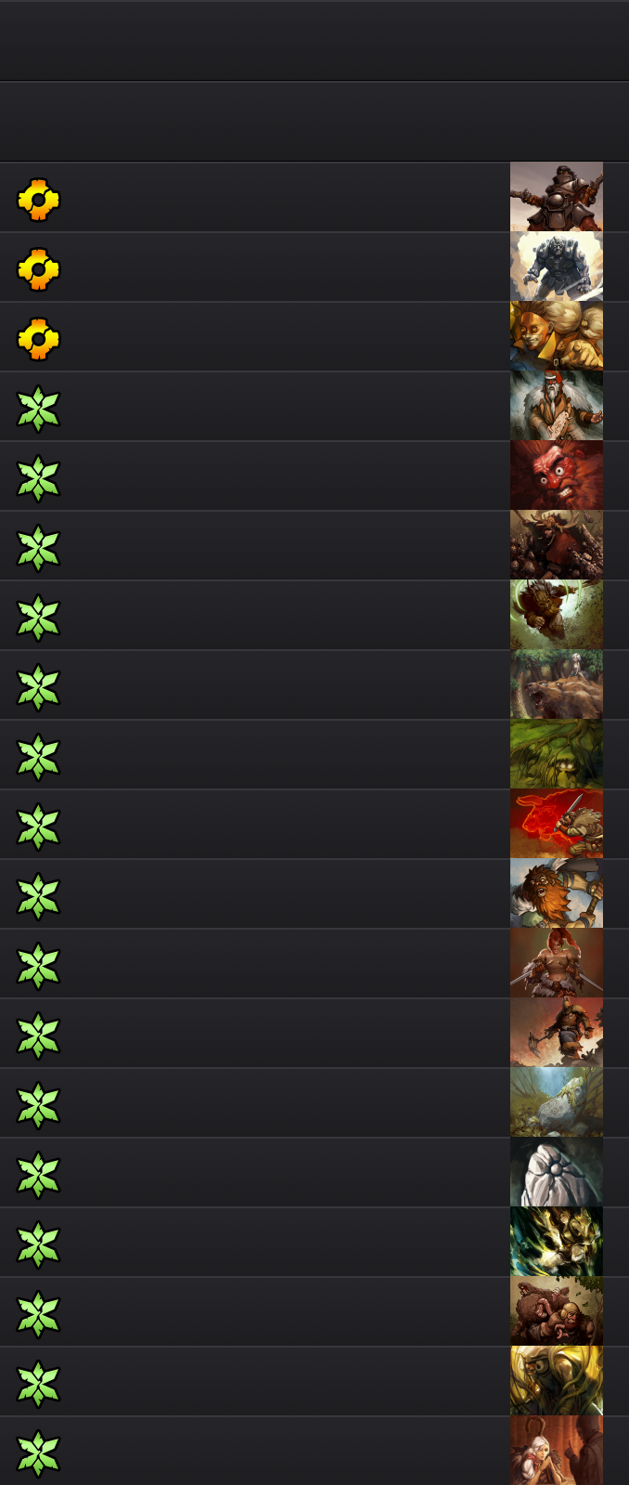Click the green leaf icon beside the white-bearded elder
Screen dimensions: 629x1485
[x=38, y=409]
